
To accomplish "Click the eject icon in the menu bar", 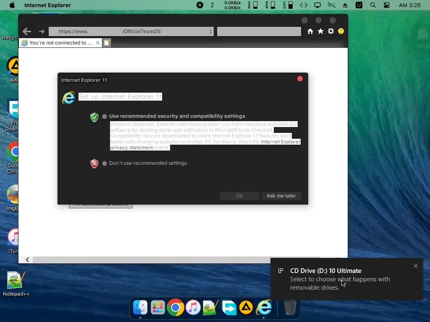I will tap(345, 5).
